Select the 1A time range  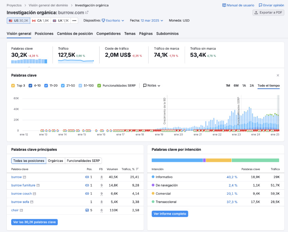pyautogui.click(x=244, y=86)
